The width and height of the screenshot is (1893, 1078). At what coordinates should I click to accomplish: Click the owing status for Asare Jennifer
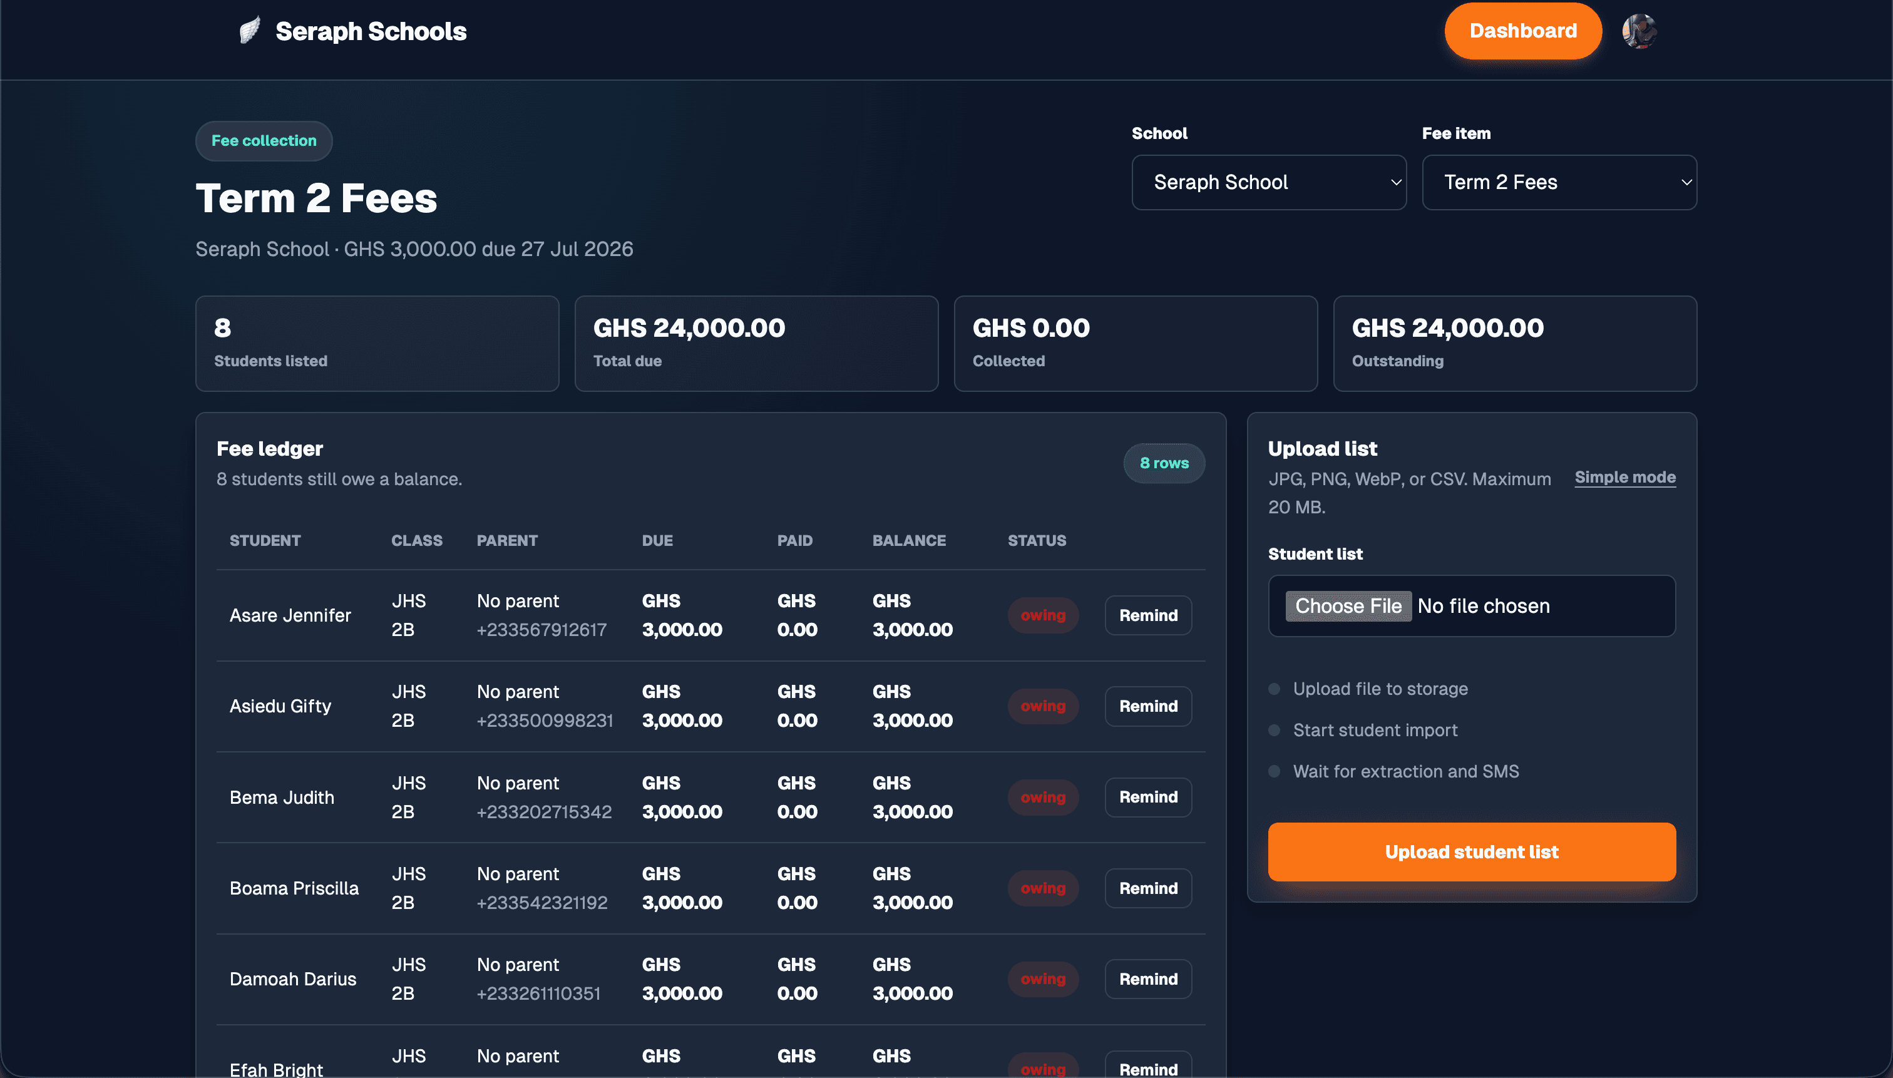[x=1043, y=615]
